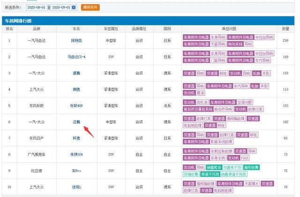300x197 pixels.
Task: Select the complaint count 169
Action: coord(285,57)
